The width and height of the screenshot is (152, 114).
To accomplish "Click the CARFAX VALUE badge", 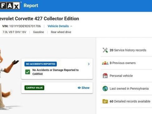I will click(x=34, y=88).
